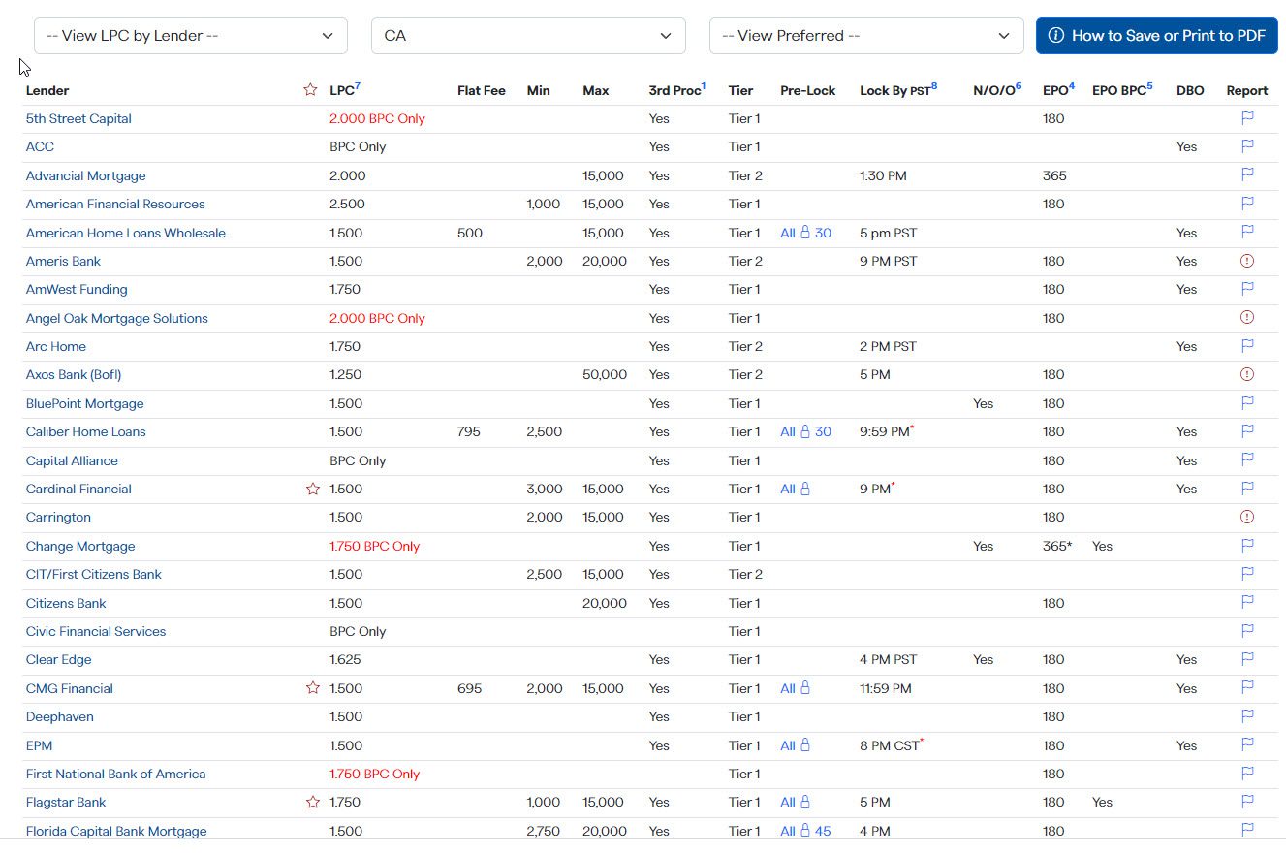The height and width of the screenshot is (854, 1286).
Task: Click How to Save or Print to PDF
Action: 1157,36
